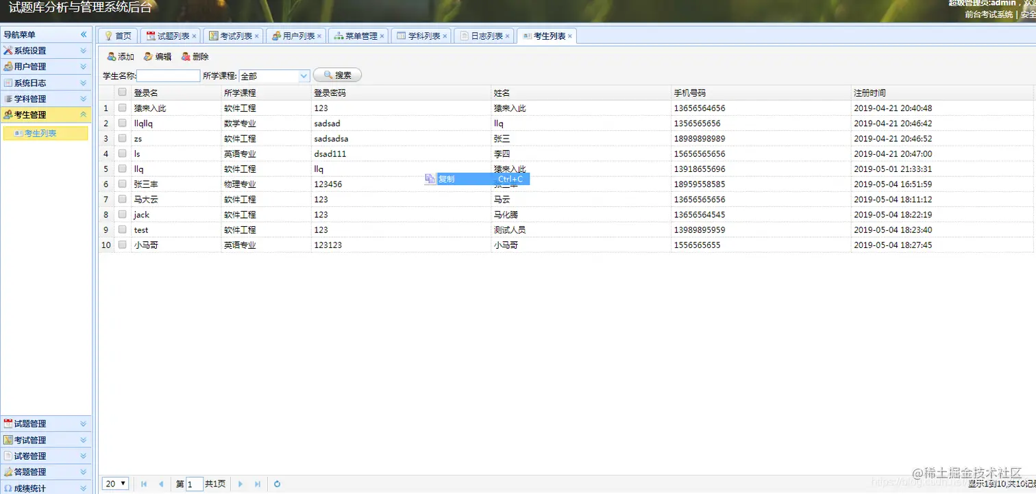Select the checkbox for user zs
Screen dimensions: 1036x494
tap(123, 138)
